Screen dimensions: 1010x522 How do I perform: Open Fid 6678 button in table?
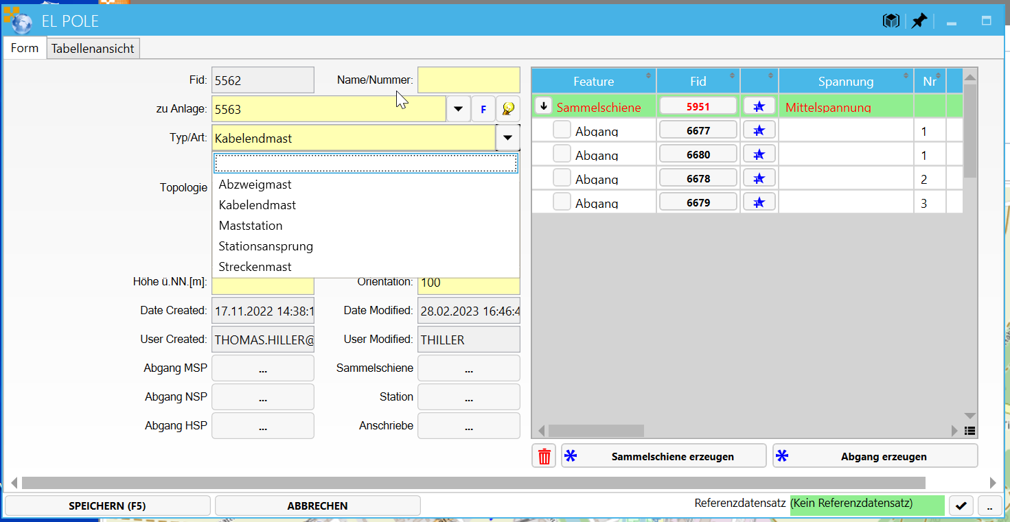pos(698,178)
